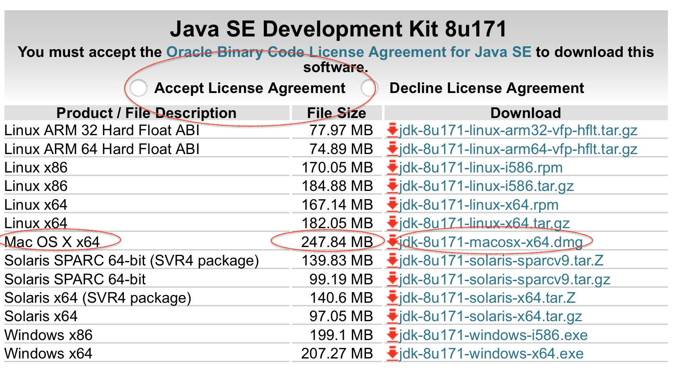
Task: Click the 139.83 MB file size cell
Action: [x=337, y=261]
